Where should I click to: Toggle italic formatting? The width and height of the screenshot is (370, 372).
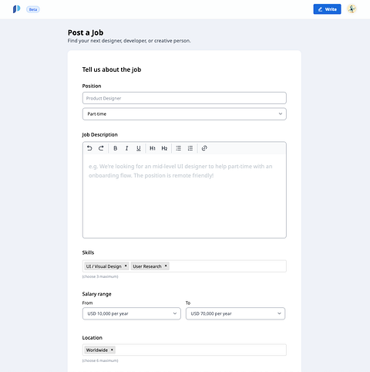tap(126, 148)
